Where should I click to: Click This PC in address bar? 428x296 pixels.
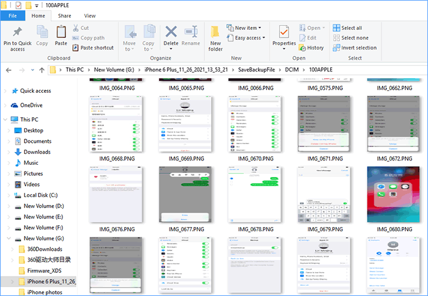[75, 70]
